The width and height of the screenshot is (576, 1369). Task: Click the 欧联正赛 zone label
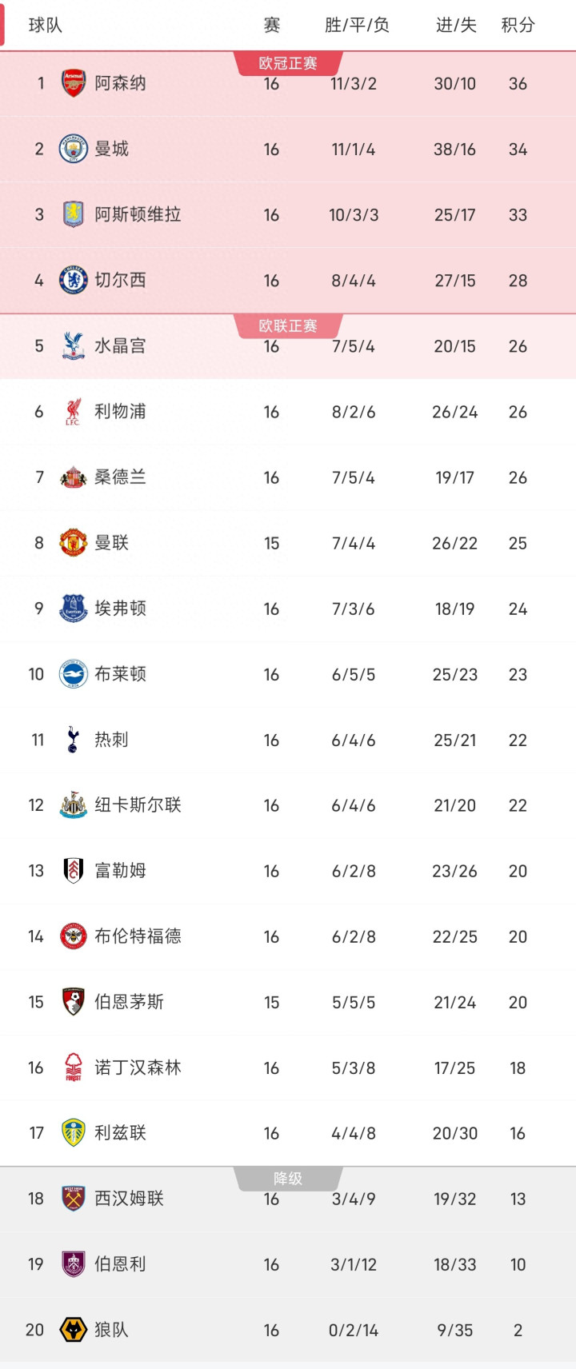tap(288, 325)
